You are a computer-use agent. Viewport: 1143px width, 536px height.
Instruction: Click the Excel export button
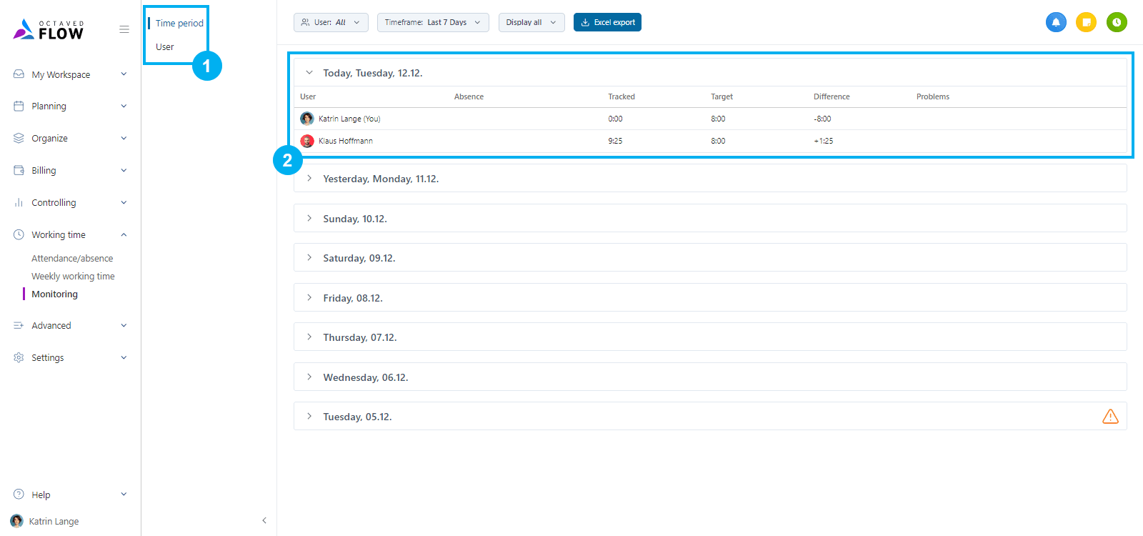pyautogui.click(x=607, y=22)
